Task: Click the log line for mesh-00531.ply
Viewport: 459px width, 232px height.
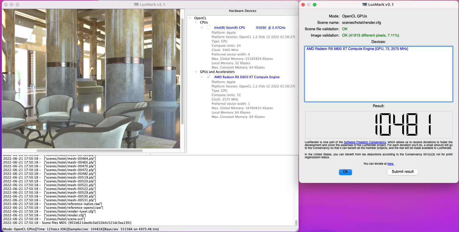Action: coord(50,200)
